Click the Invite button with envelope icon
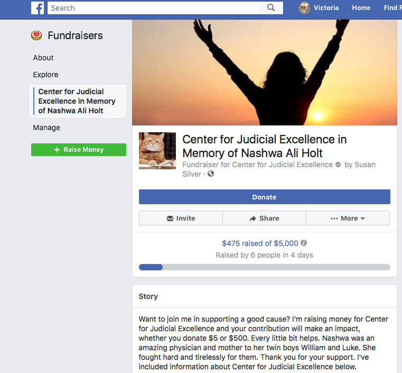Viewport: 402px width, 373px height. click(181, 218)
